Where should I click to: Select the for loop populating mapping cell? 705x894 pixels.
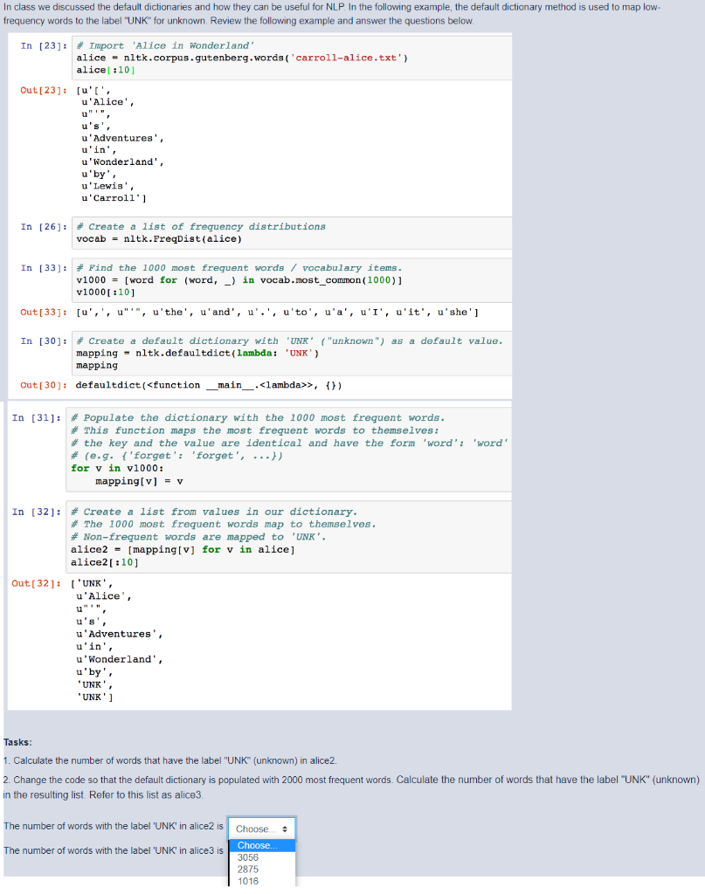(x=245, y=448)
